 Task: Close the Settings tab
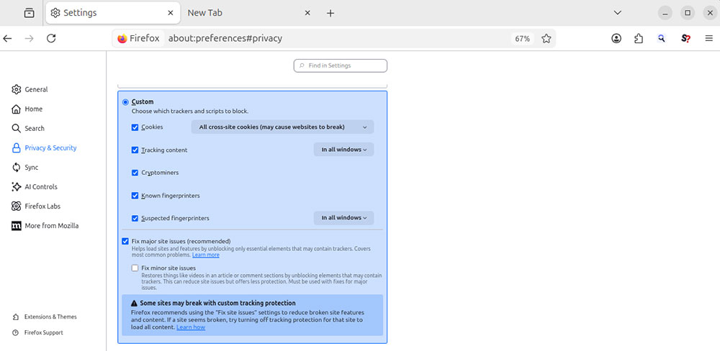tap(171, 13)
